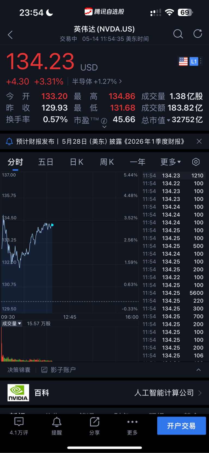Tap the 昨收 129.93 previous close
This screenshot has width=209, height=453.
pyautogui.click(x=54, y=108)
